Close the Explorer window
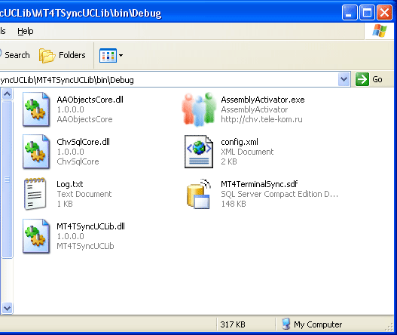397x335 pixels. [385, 12]
